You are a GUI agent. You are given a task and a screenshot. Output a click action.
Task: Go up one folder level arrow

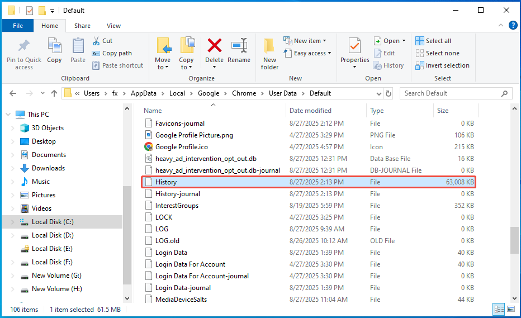(x=54, y=93)
